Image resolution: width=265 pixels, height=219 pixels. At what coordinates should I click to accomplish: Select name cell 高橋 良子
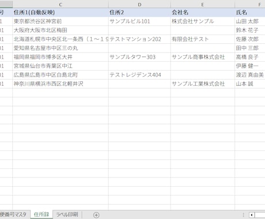point(250,57)
